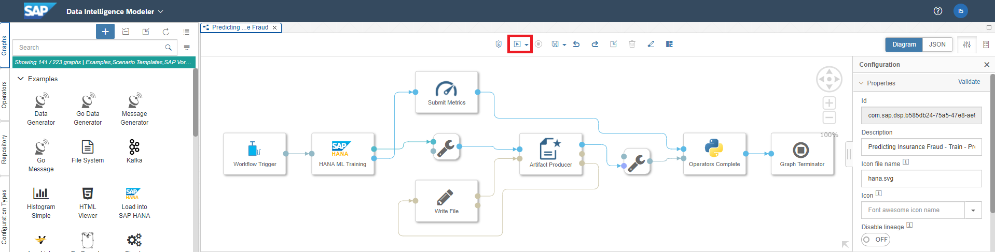The image size is (995, 252).
Task: Toggle the Disable lineage switch
Action: pyautogui.click(x=875, y=240)
